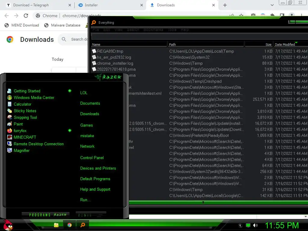
Task: Sort results by Date Modified column
Action: pos(291,45)
